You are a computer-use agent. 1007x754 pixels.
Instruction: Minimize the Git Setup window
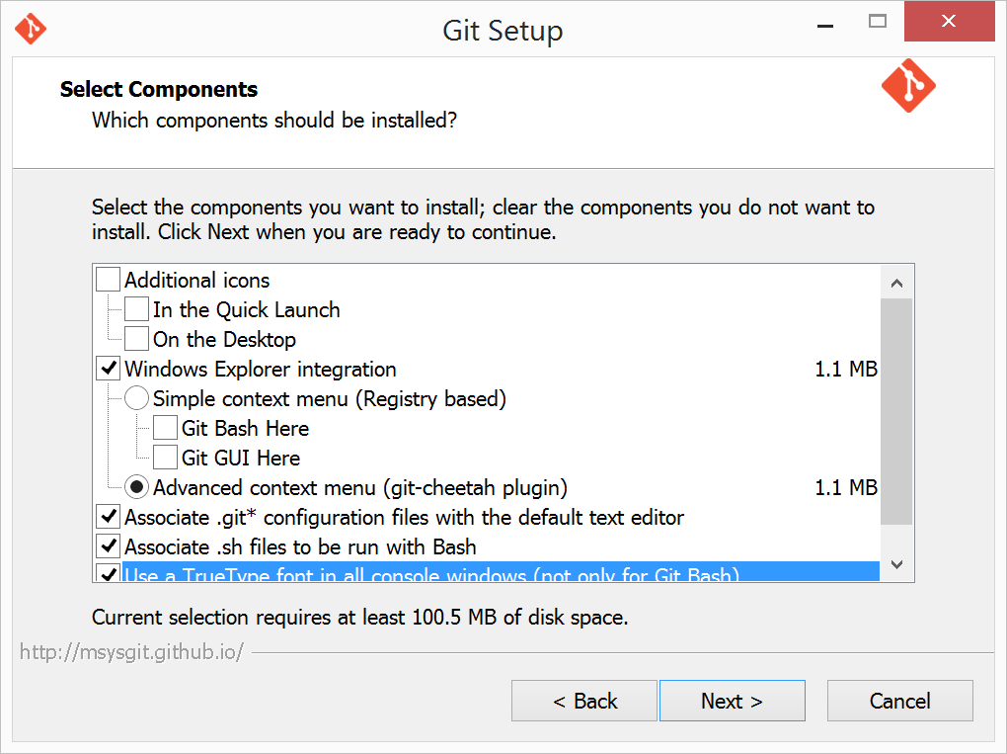[825, 23]
